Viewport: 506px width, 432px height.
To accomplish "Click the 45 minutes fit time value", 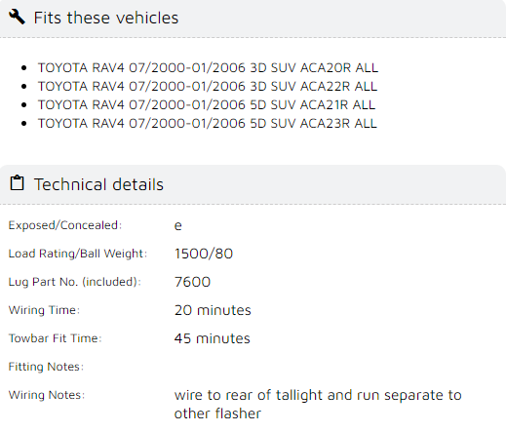I will [213, 338].
